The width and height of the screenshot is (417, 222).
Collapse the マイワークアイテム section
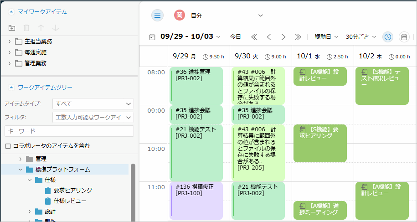pos(11,12)
